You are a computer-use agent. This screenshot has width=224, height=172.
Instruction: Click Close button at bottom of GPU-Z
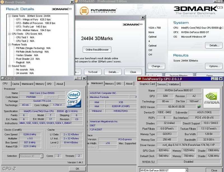click(x=214, y=170)
